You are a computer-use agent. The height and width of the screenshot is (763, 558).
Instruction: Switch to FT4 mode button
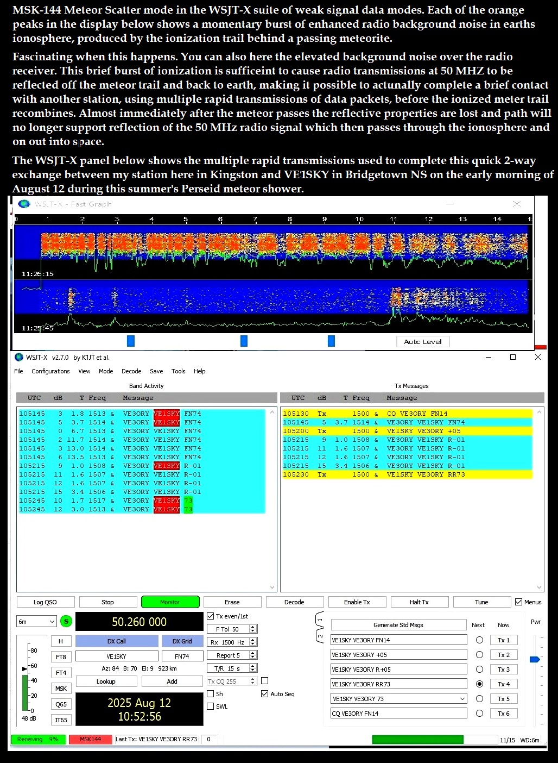point(61,673)
